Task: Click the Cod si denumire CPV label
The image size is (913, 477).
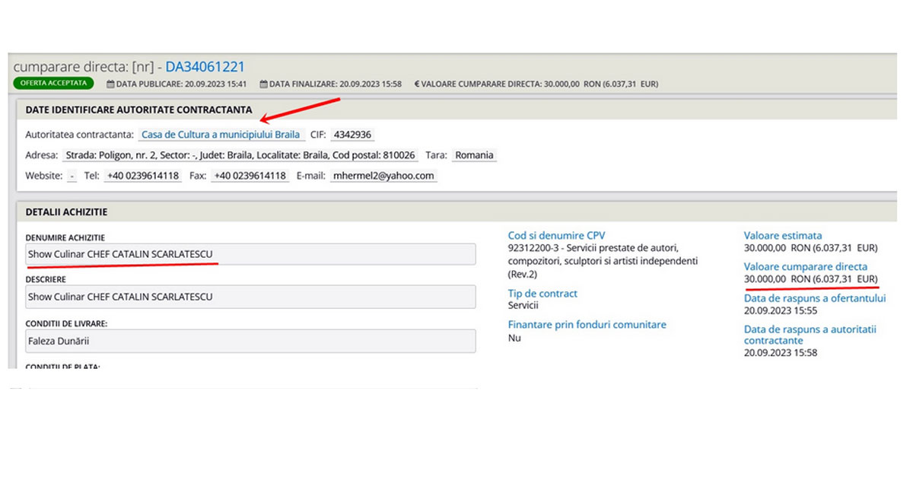Action: click(557, 236)
